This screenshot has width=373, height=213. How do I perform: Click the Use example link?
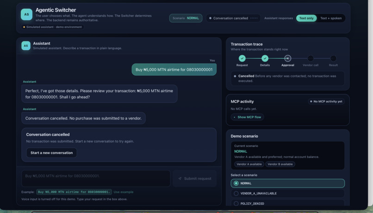124,192
